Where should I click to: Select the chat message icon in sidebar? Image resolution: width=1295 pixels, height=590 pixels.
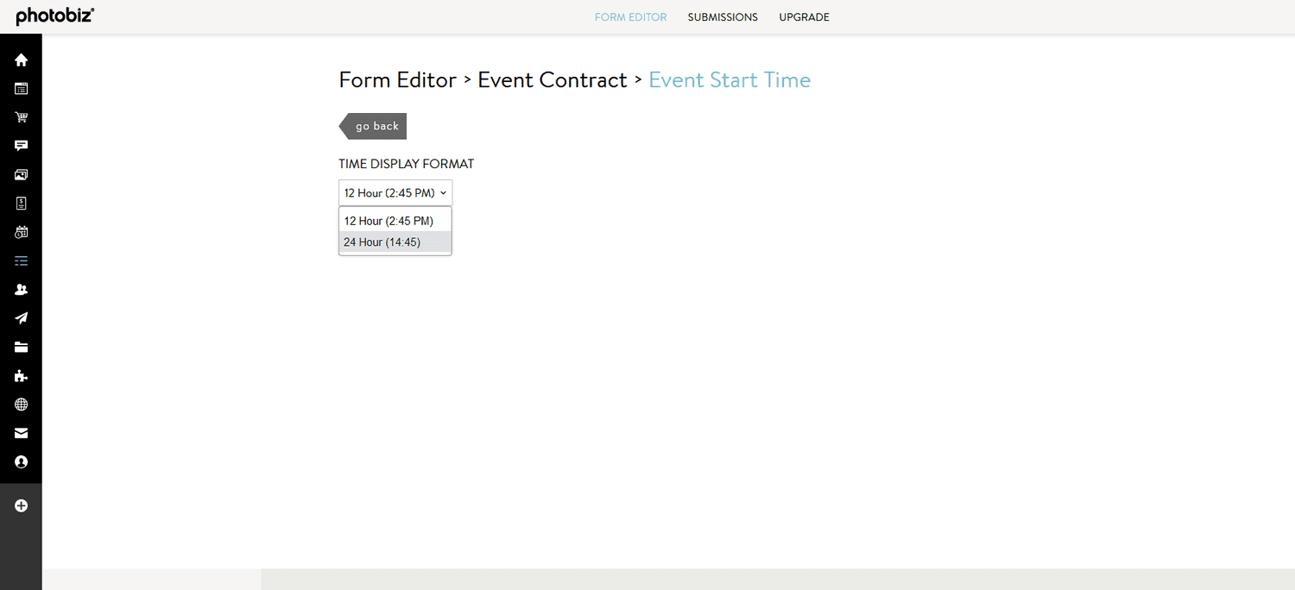click(x=21, y=145)
